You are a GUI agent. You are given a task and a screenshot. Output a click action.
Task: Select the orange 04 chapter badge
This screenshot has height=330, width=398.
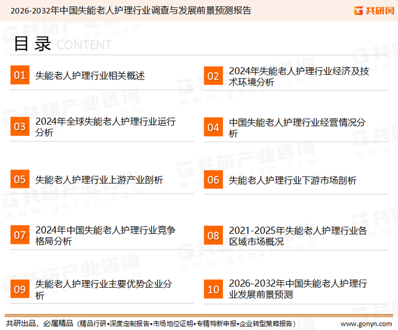pos(213,127)
